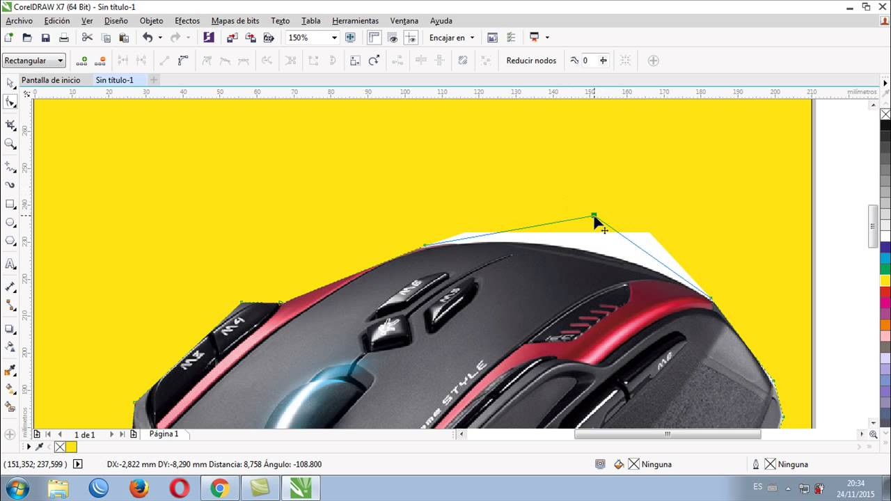This screenshot has height=501, width=891.
Task: Select the Shape node editing tool
Action: pyautogui.click(x=10, y=102)
